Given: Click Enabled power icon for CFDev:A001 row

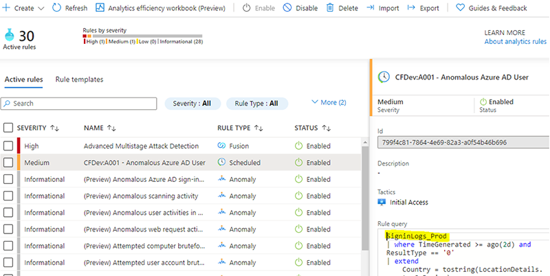Looking at the screenshot, I should click(298, 163).
